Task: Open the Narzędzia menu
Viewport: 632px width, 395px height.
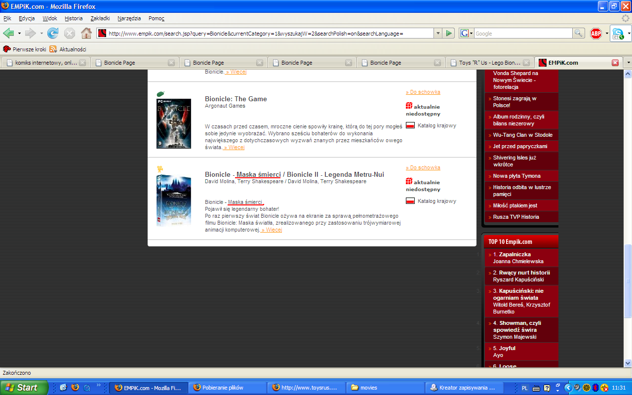Action: [x=129, y=18]
